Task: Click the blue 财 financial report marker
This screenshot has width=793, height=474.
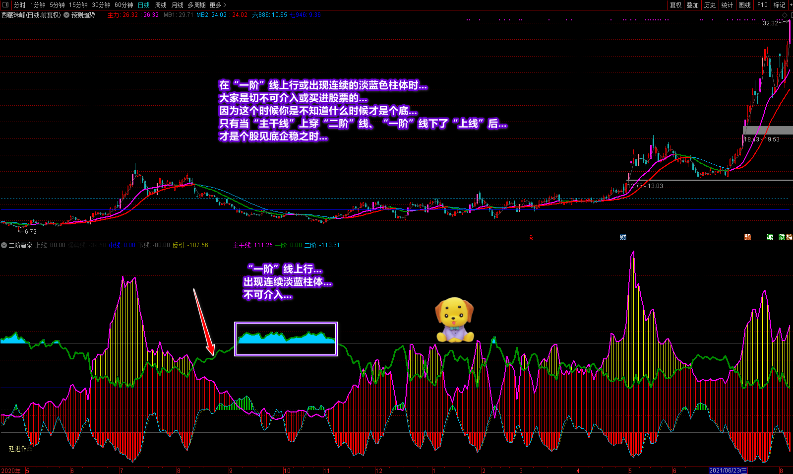Action: click(x=623, y=237)
